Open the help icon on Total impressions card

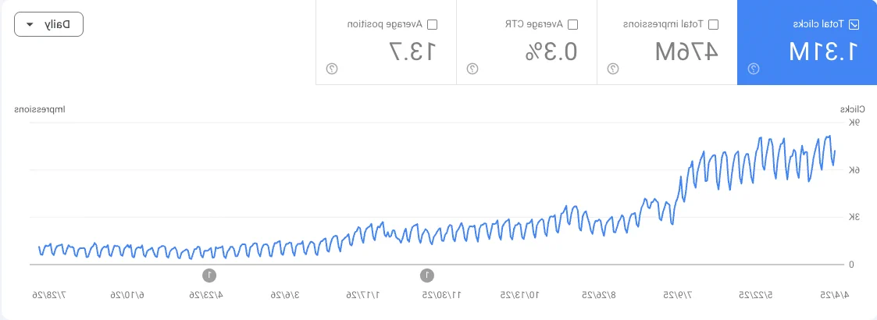point(613,69)
